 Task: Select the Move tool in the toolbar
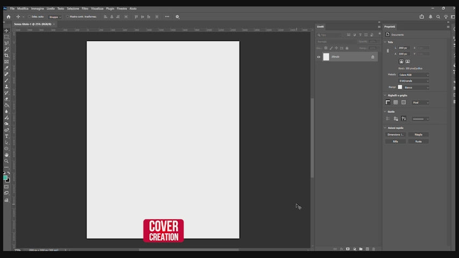6,31
